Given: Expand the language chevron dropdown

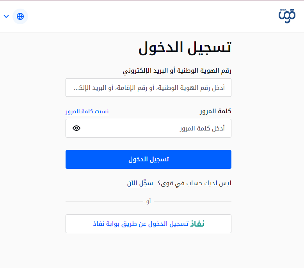Looking at the screenshot, I should (6, 16).
